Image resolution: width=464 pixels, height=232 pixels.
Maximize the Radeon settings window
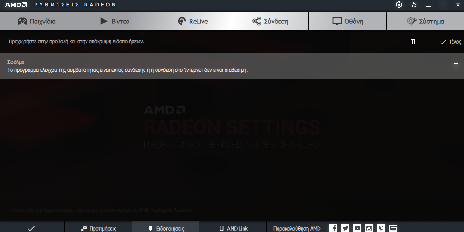tap(443, 5)
